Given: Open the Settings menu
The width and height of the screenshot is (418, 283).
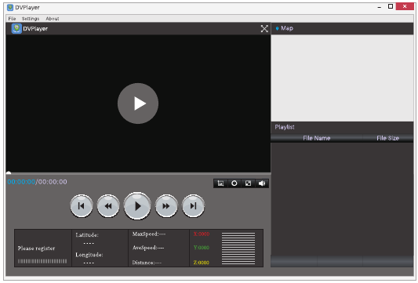Looking at the screenshot, I should coord(31,18).
